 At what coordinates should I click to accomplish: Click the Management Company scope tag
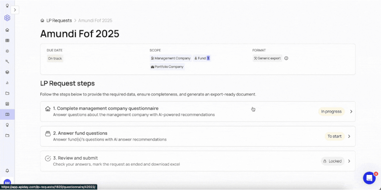(171, 58)
